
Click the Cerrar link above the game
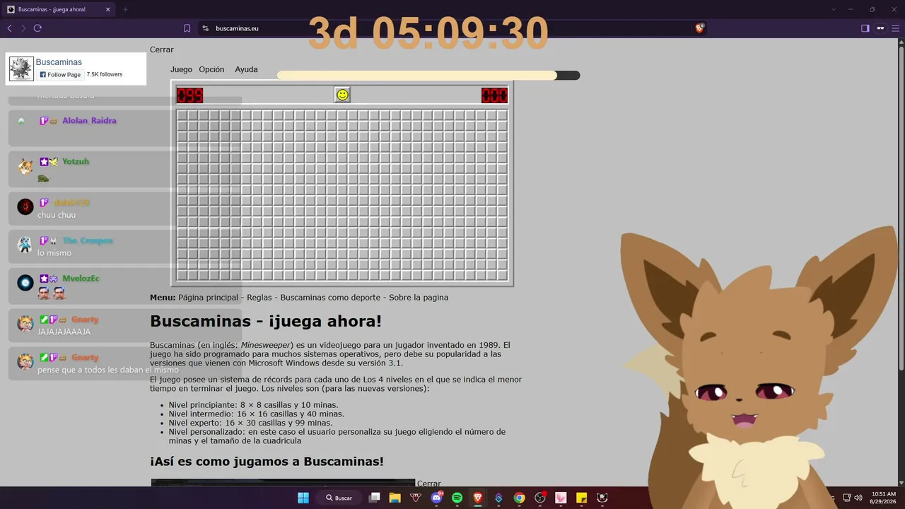[162, 49]
